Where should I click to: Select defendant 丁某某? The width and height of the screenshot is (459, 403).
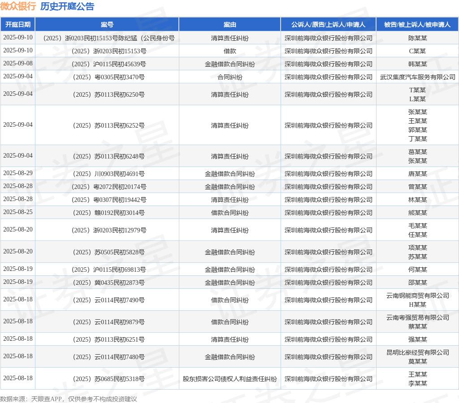[x=418, y=139]
